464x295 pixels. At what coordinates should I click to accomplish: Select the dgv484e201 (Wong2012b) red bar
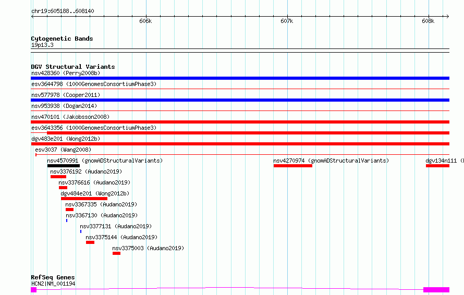tap(84, 199)
